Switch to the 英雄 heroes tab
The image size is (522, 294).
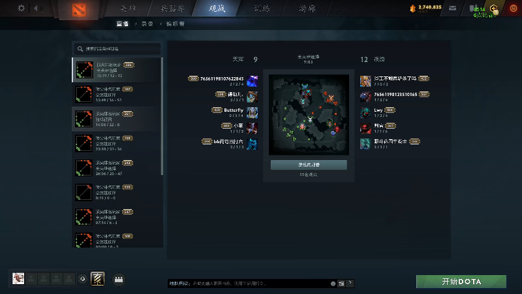click(128, 8)
